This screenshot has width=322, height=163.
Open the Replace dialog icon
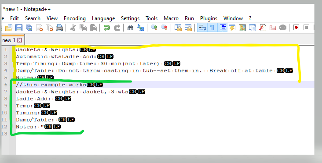141,28
